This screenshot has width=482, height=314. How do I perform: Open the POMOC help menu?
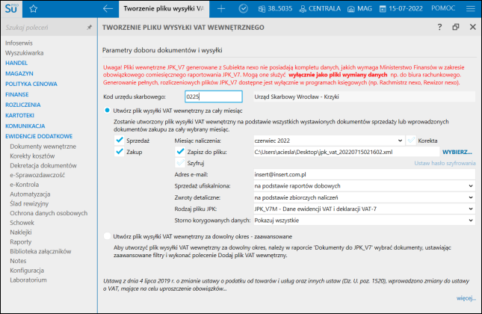tap(443, 8)
